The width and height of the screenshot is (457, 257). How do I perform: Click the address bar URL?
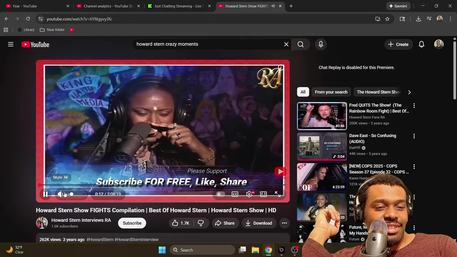pos(79,19)
